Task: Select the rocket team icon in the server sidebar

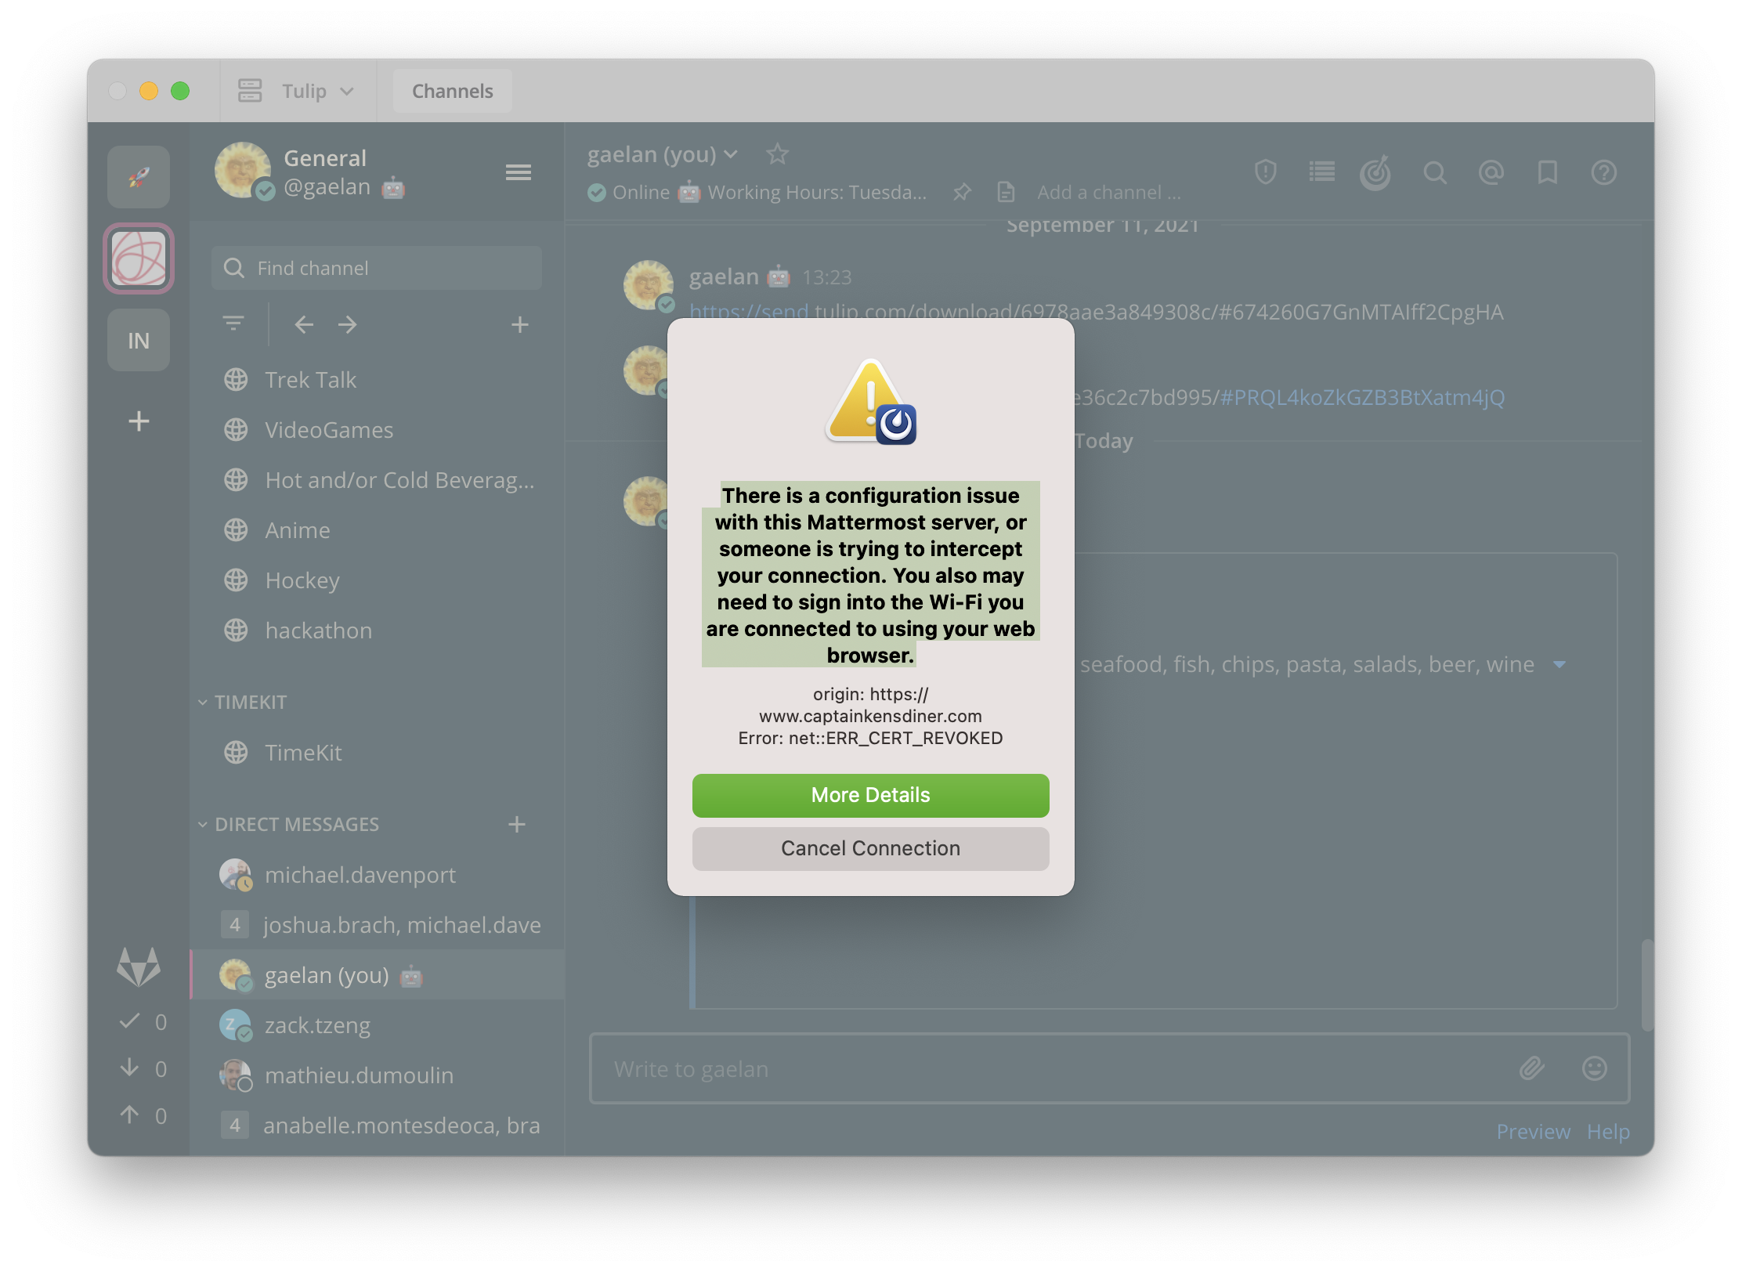Action: click(x=138, y=177)
